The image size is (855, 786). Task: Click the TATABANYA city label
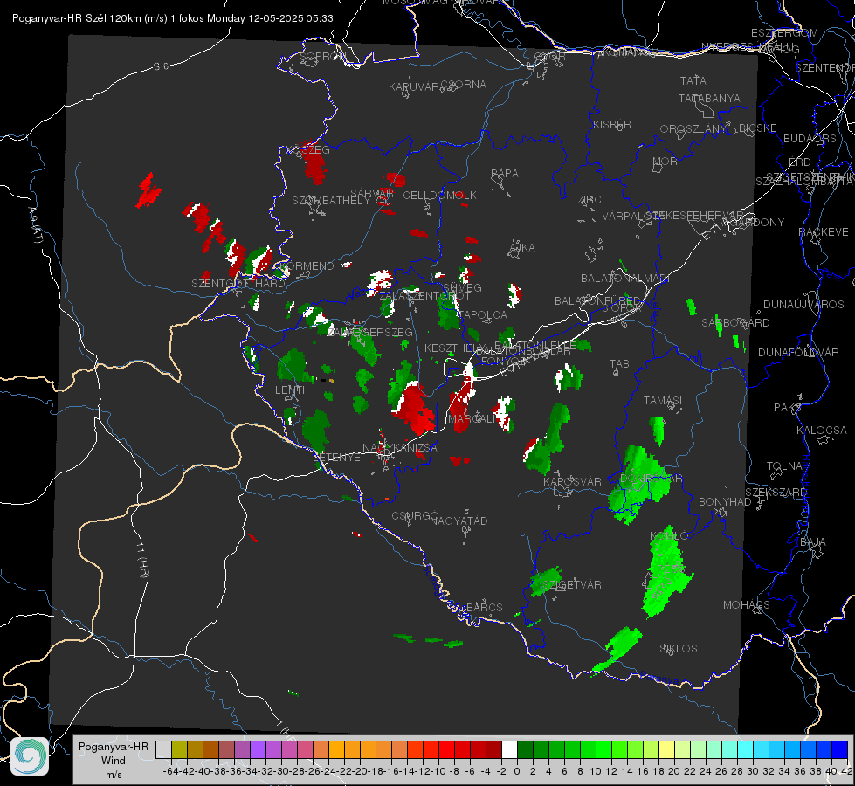click(709, 98)
